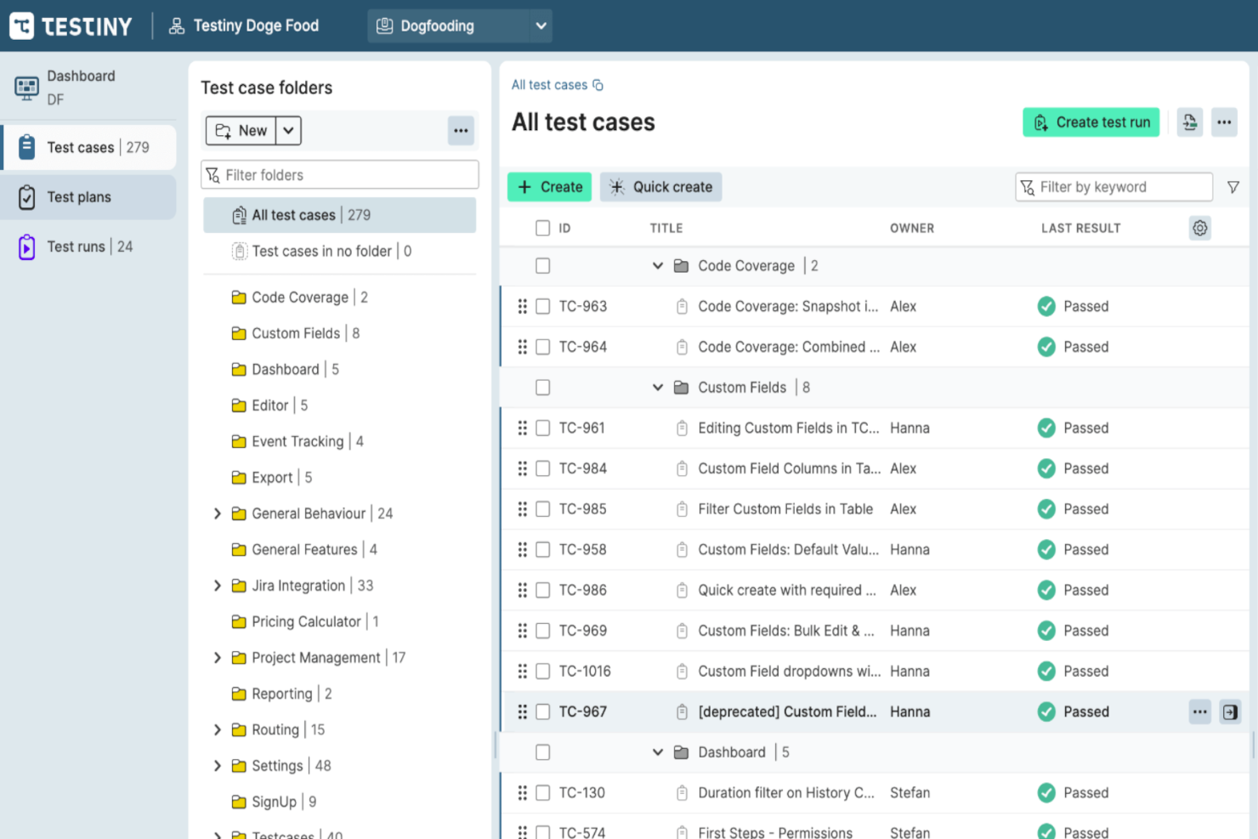Click the green Create button
Image resolution: width=1258 pixels, height=839 pixels.
click(x=549, y=186)
